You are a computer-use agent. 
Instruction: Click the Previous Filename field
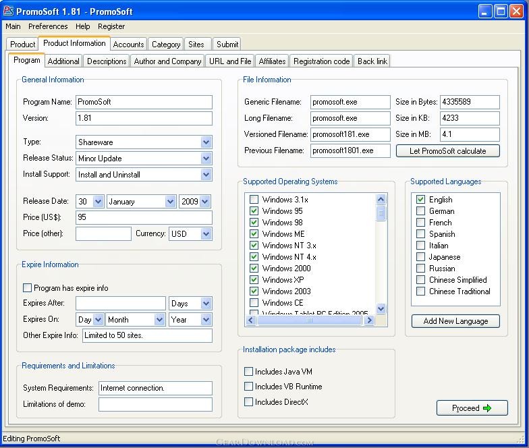click(350, 150)
